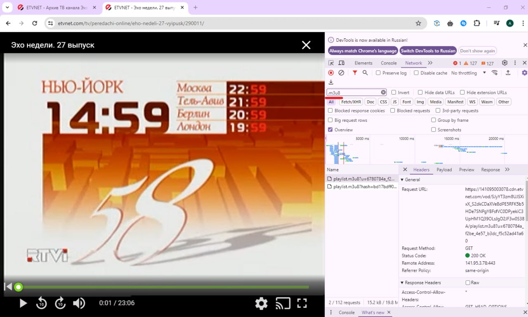This screenshot has height=317, width=528.
Task: Open Chrome extensions puzzle icon
Action: pyautogui.click(x=477, y=23)
